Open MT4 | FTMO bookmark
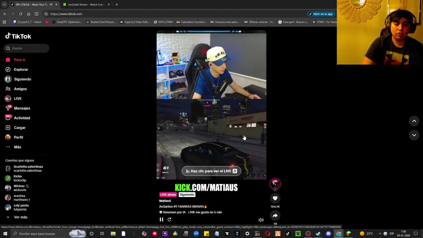Screen dimensions: 423x238 click(x=163, y=22)
